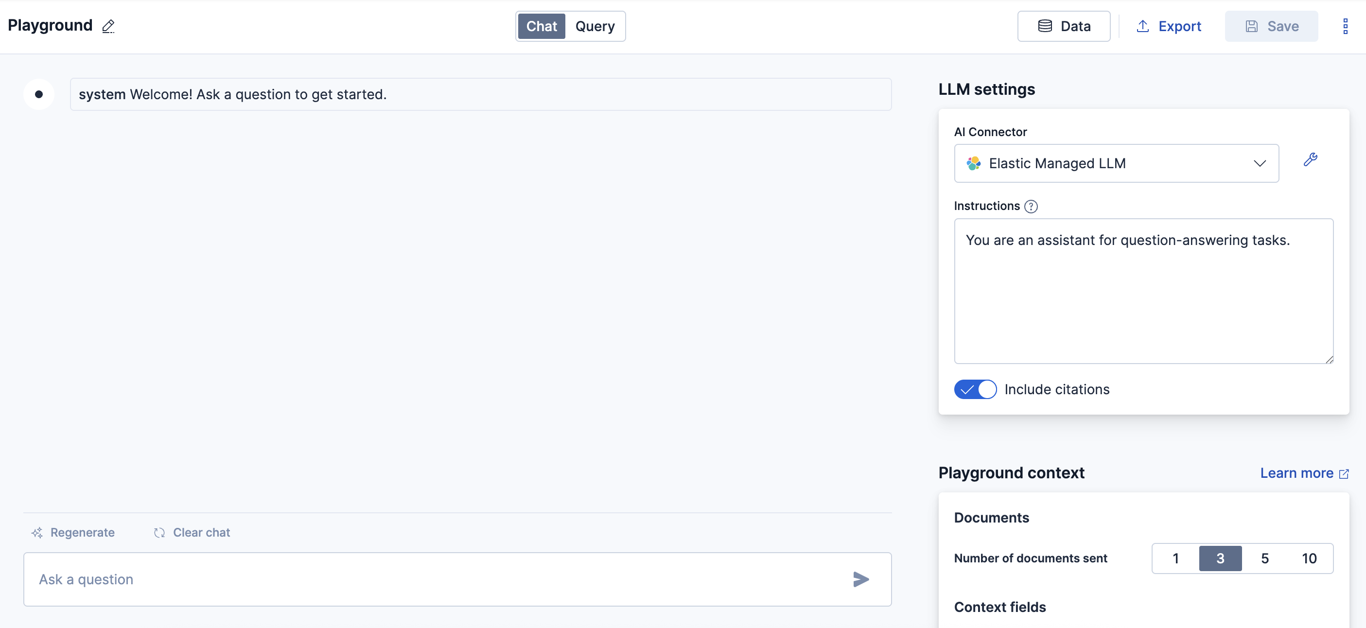Image resolution: width=1366 pixels, height=628 pixels.
Task: Click the edit pencil next to Playground title
Action: 109,26
